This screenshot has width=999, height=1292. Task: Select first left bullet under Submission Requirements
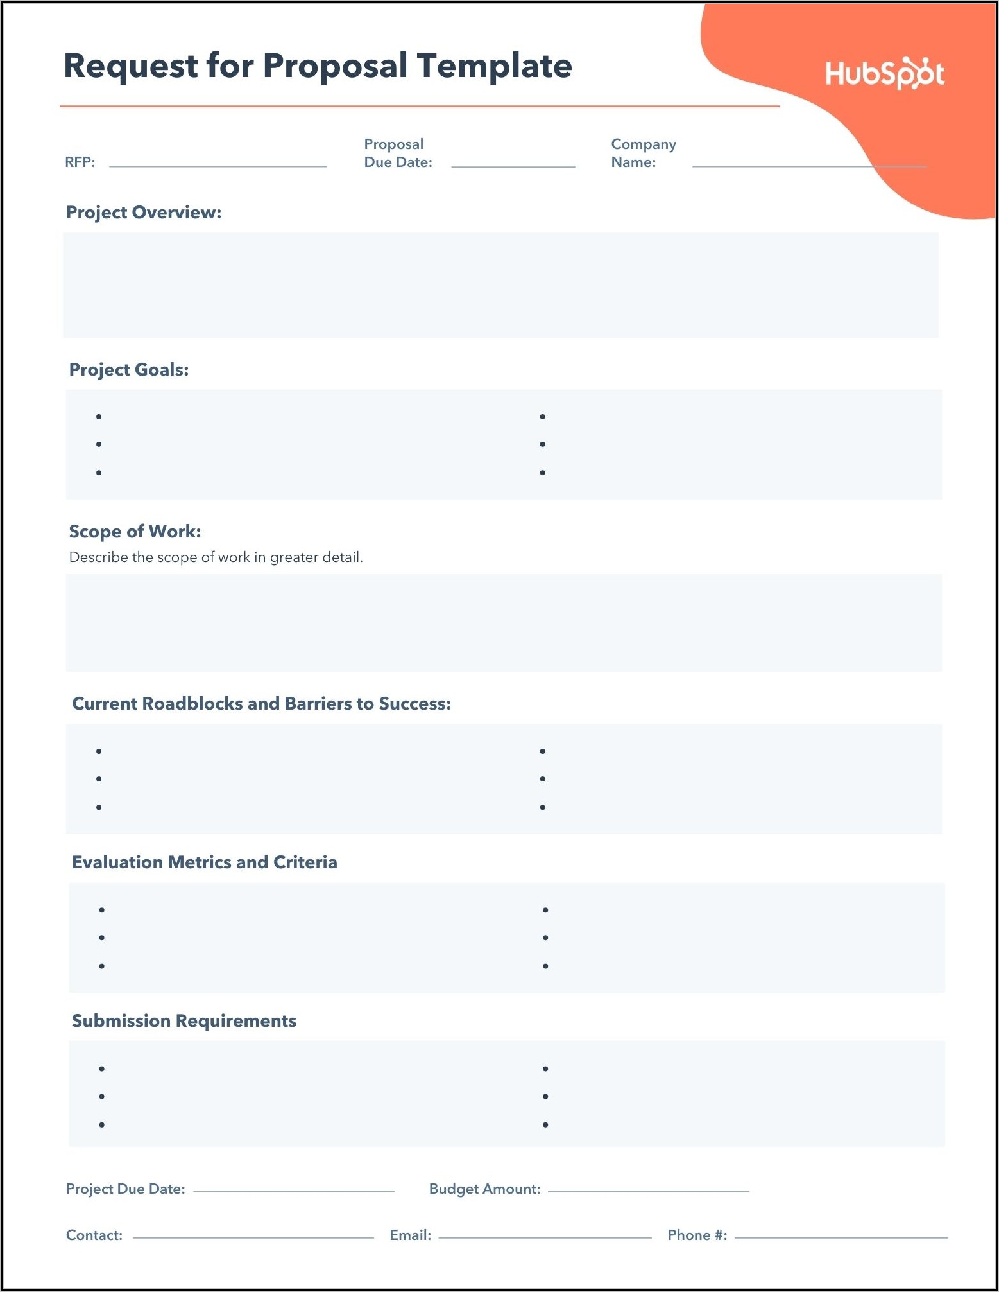coord(102,1069)
